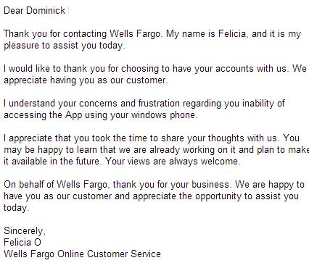Click the 'Felicia O' signature name
The width and height of the screenshot is (309, 263).
[x=22, y=243]
